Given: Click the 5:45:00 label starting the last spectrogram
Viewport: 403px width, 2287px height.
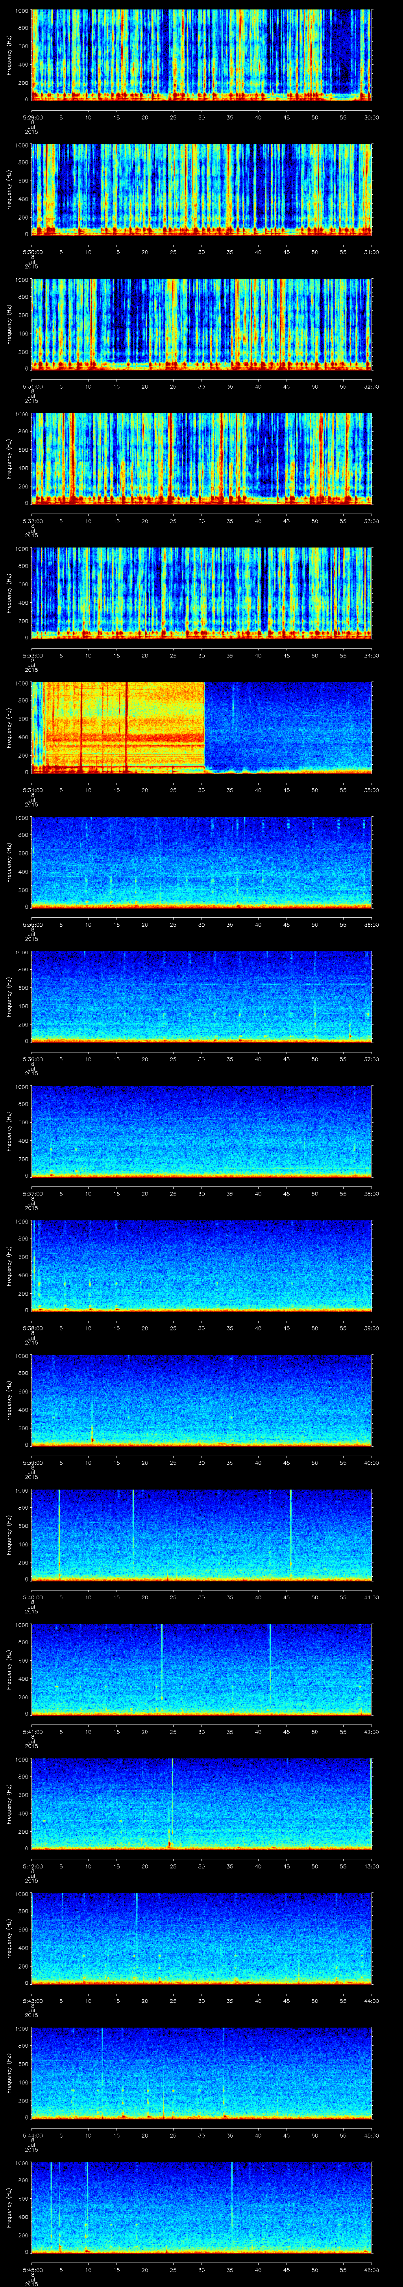Looking at the screenshot, I should click(x=32, y=2269).
